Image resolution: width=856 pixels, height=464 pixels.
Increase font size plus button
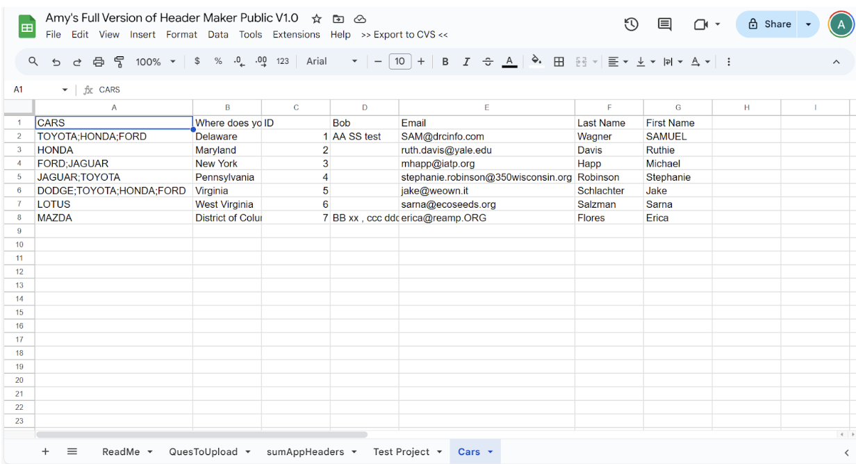click(421, 61)
